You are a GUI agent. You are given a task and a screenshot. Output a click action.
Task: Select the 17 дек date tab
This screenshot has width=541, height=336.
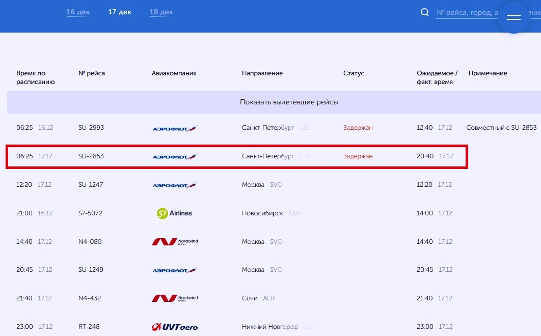pos(120,12)
